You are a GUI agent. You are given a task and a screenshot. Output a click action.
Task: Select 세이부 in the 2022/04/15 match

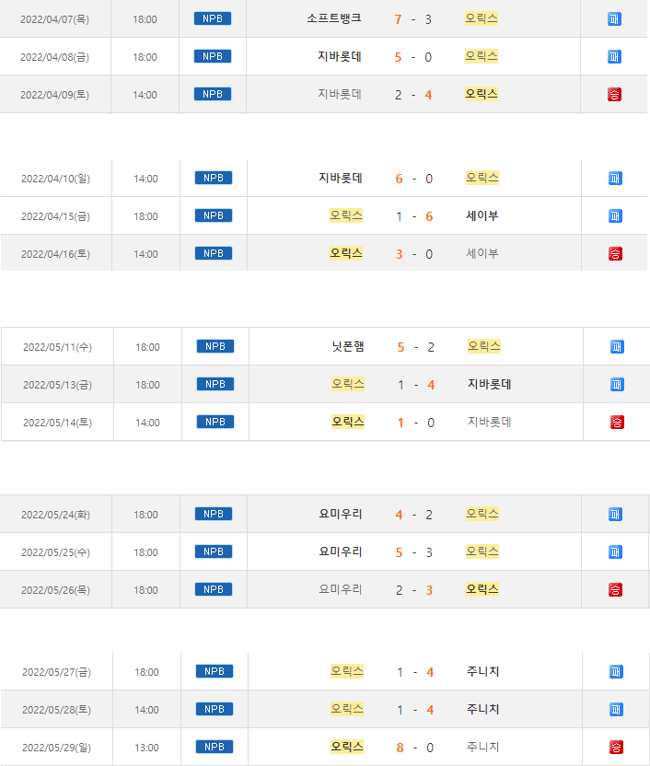tap(482, 215)
